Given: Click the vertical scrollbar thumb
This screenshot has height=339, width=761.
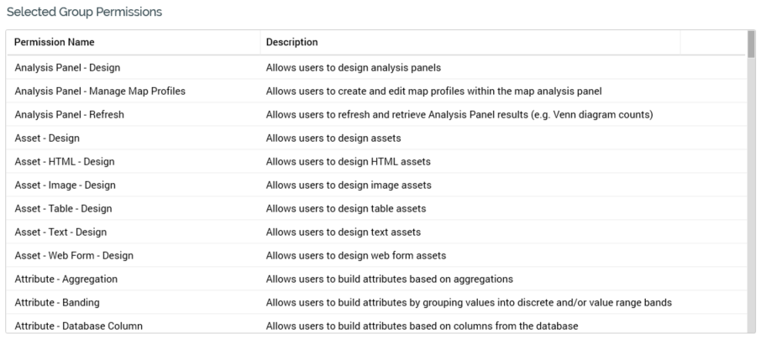Looking at the screenshot, I should pos(751,44).
